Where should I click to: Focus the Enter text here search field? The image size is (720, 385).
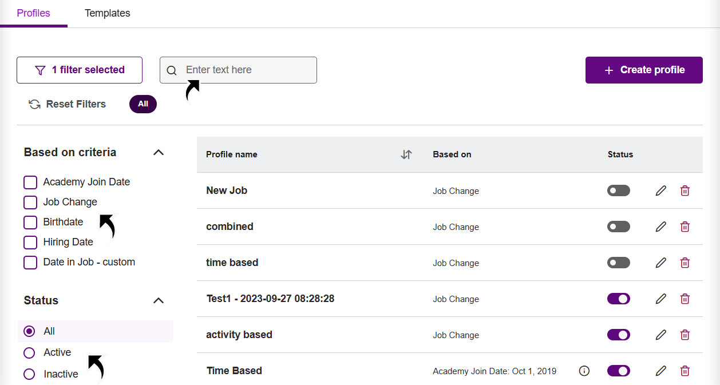238,70
